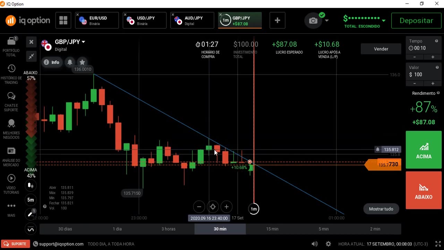
Task: Toggle sound with the speaker icon
Action: [x=315, y=244]
